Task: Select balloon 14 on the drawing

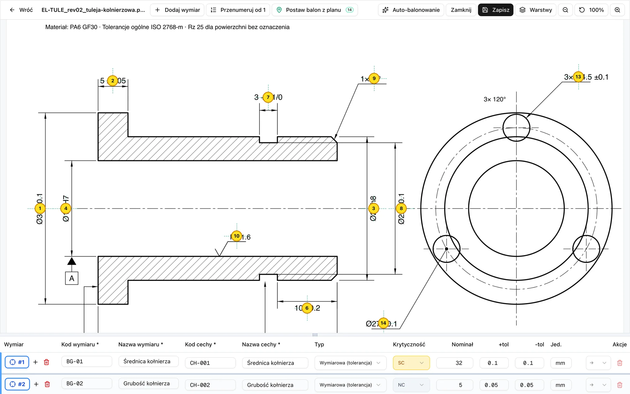Action: (383, 323)
